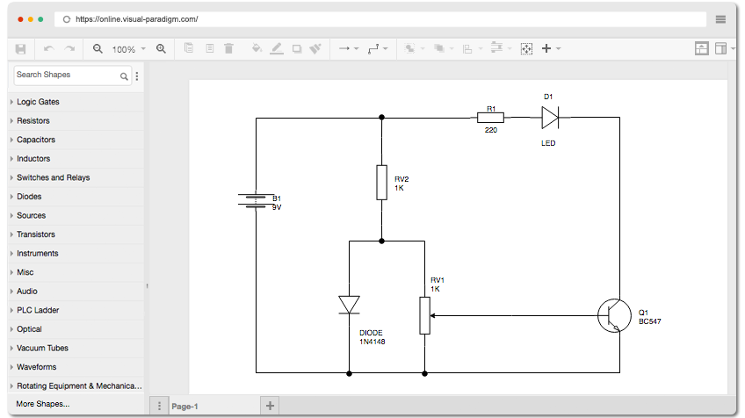This screenshot has width=745, height=418.
Task: Expand the Transistors shape category
Action: [76, 234]
